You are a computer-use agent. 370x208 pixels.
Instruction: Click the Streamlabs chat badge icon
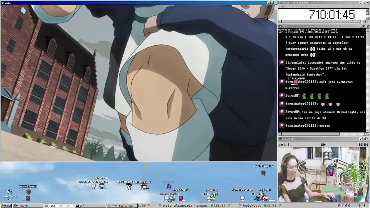click(x=282, y=62)
